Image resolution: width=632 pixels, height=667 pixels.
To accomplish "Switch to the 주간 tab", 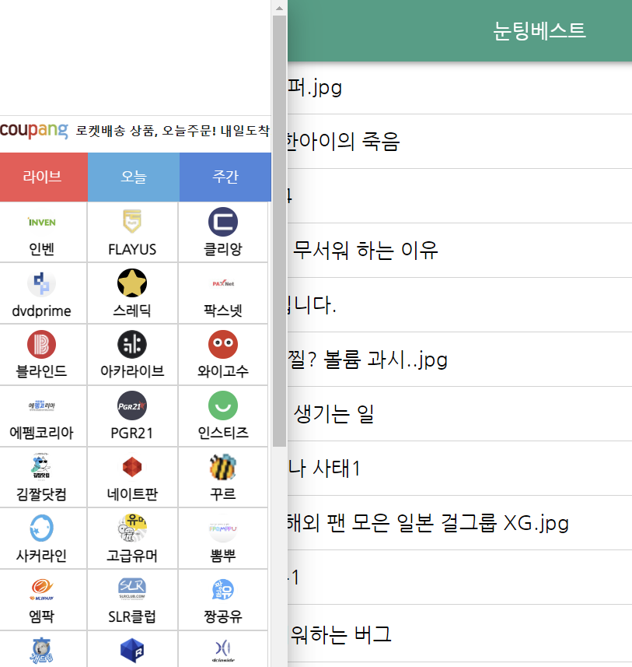I will (225, 177).
